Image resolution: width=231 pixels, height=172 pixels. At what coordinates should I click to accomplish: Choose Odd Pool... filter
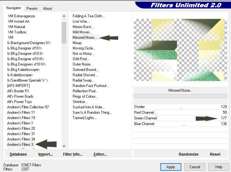(x=81, y=59)
